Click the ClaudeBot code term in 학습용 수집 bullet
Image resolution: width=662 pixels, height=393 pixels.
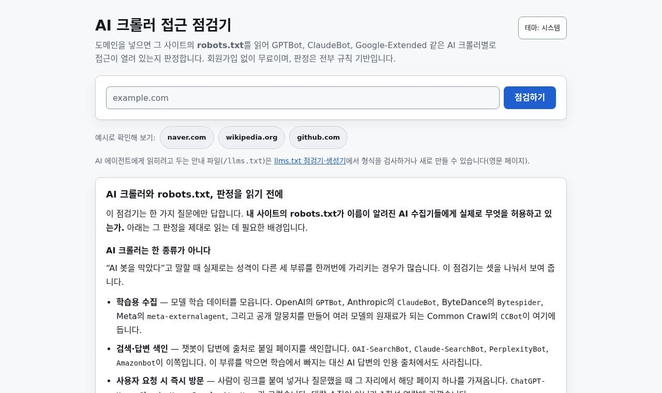(416, 303)
